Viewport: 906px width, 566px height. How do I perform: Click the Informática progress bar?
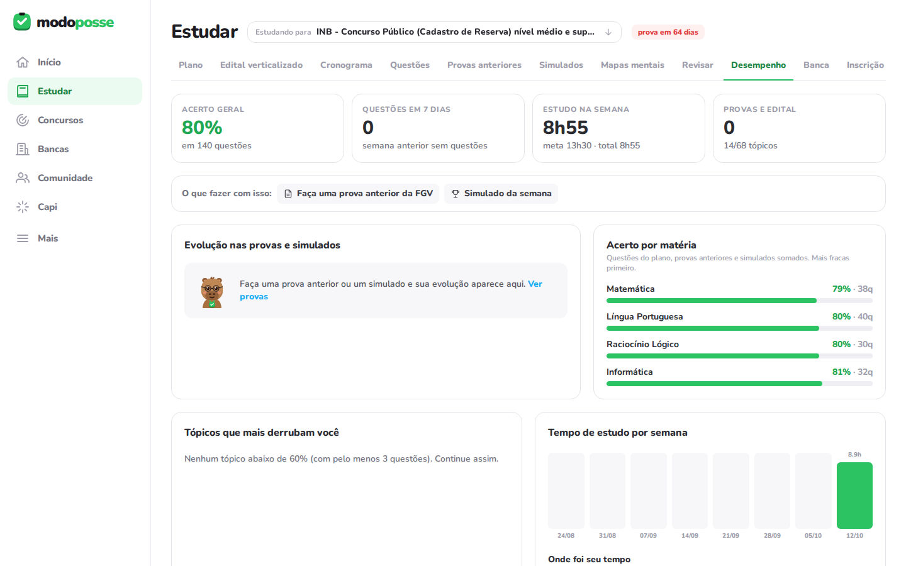click(x=739, y=384)
